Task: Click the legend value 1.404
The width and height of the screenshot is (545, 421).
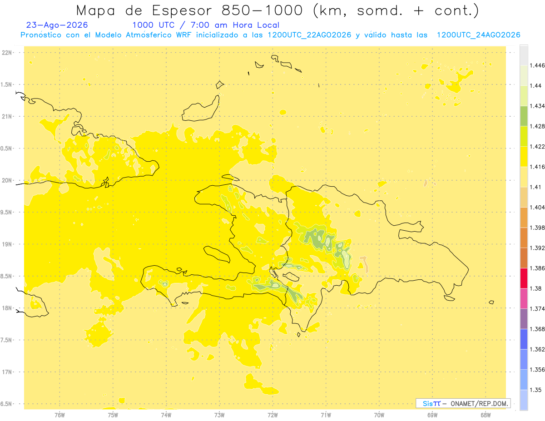Action: coord(537,207)
